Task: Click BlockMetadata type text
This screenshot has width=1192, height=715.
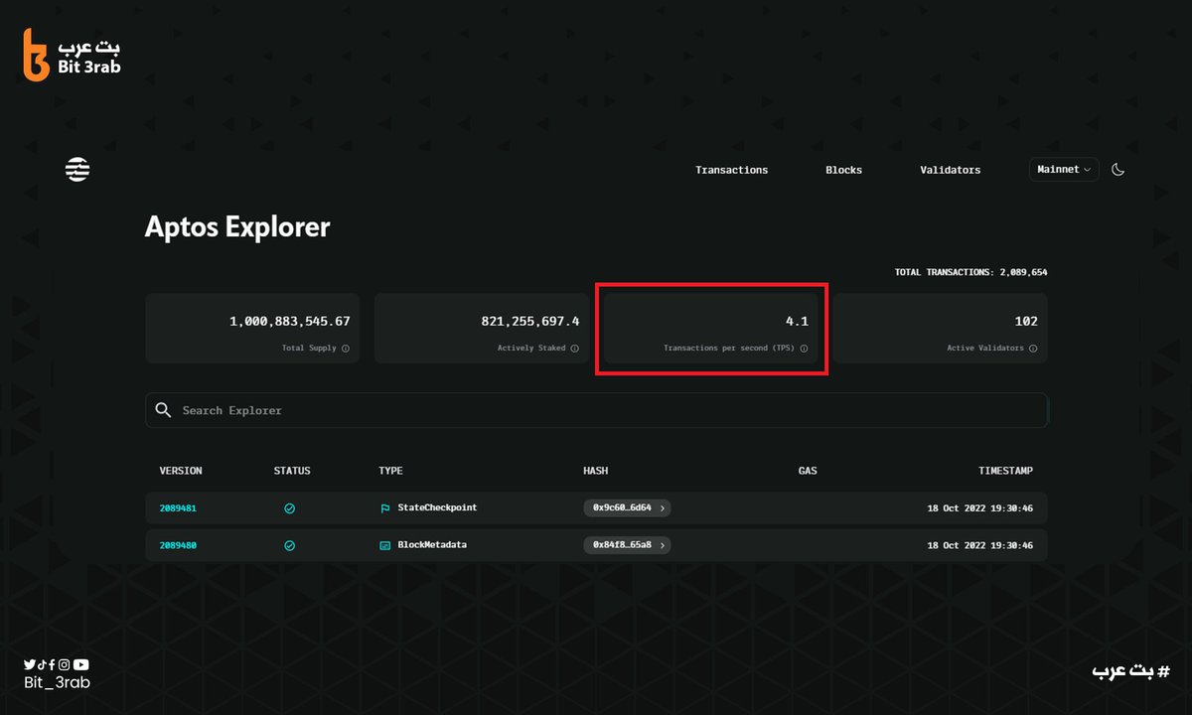Action: 432,545
